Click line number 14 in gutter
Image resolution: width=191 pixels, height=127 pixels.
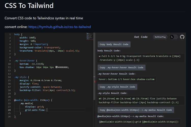point(9,77)
